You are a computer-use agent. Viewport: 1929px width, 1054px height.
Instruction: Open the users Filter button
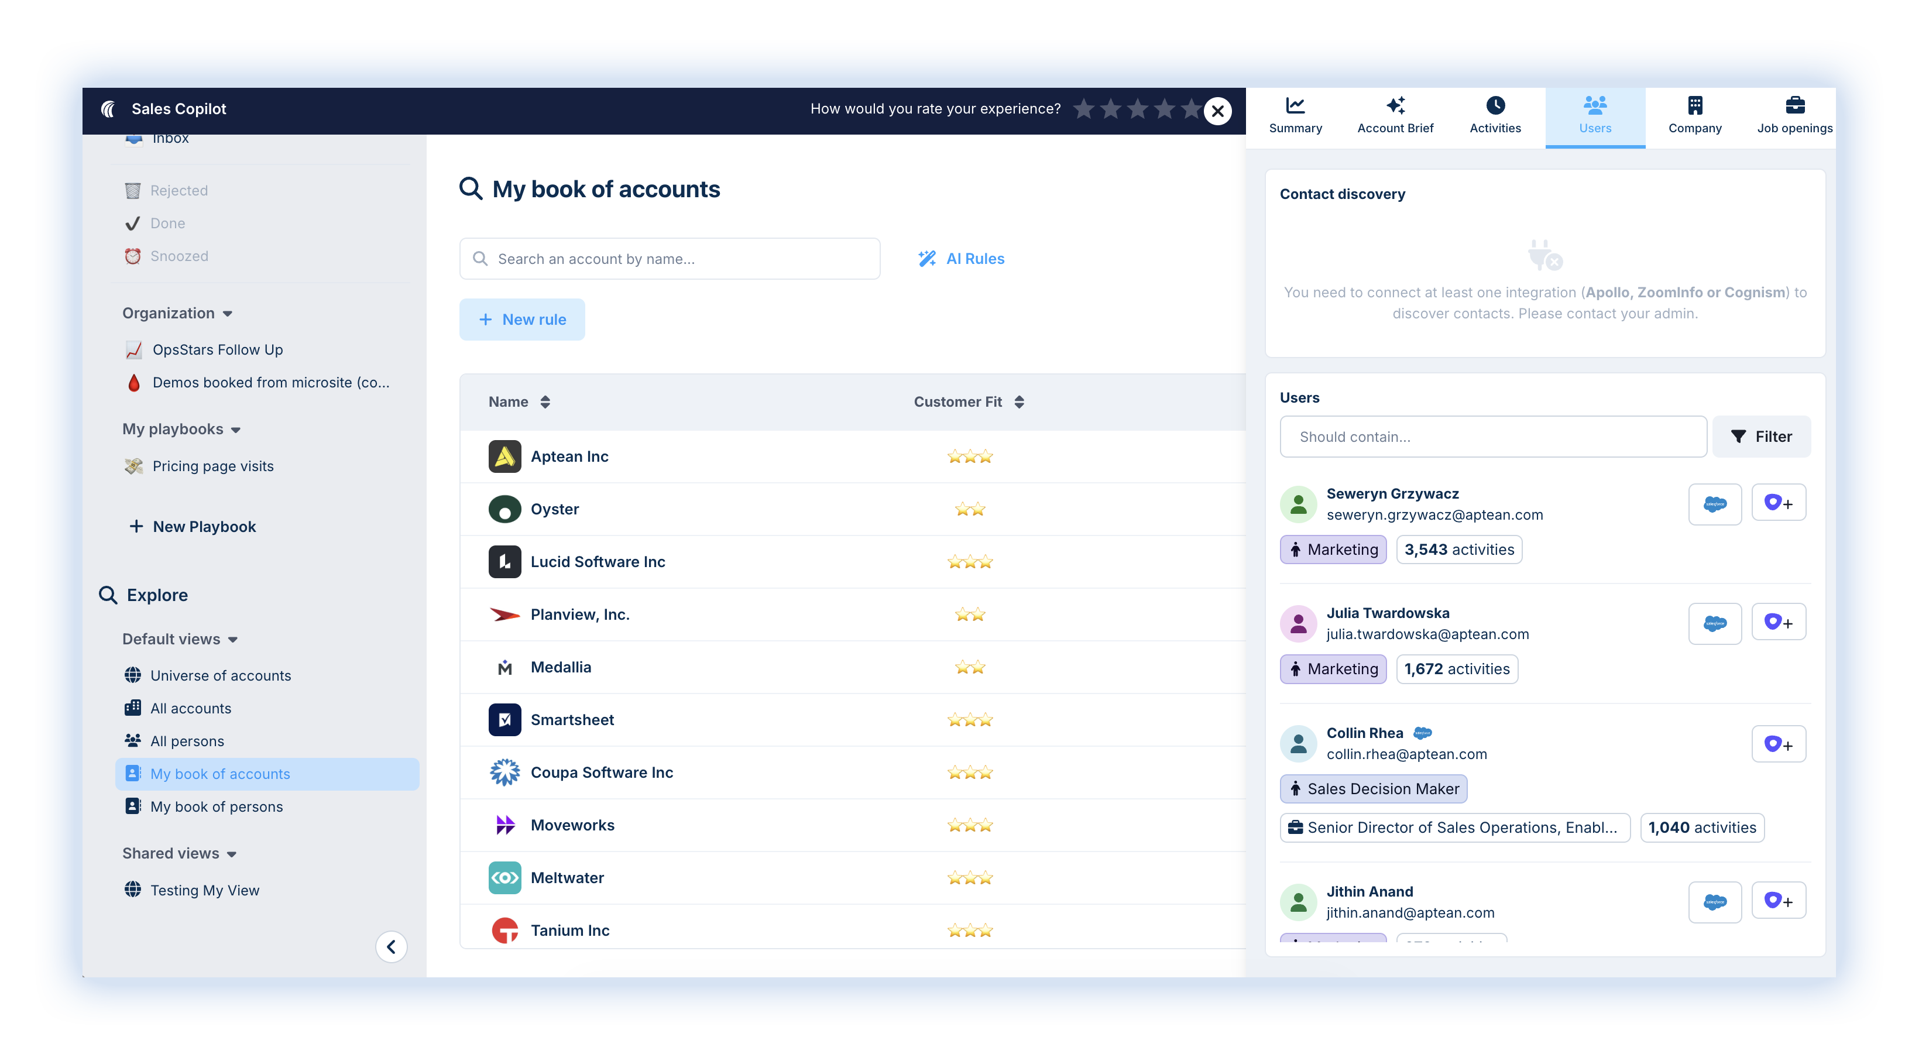point(1761,437)
